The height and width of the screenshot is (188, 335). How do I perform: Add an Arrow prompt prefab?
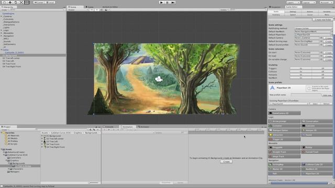coord(284,121)
